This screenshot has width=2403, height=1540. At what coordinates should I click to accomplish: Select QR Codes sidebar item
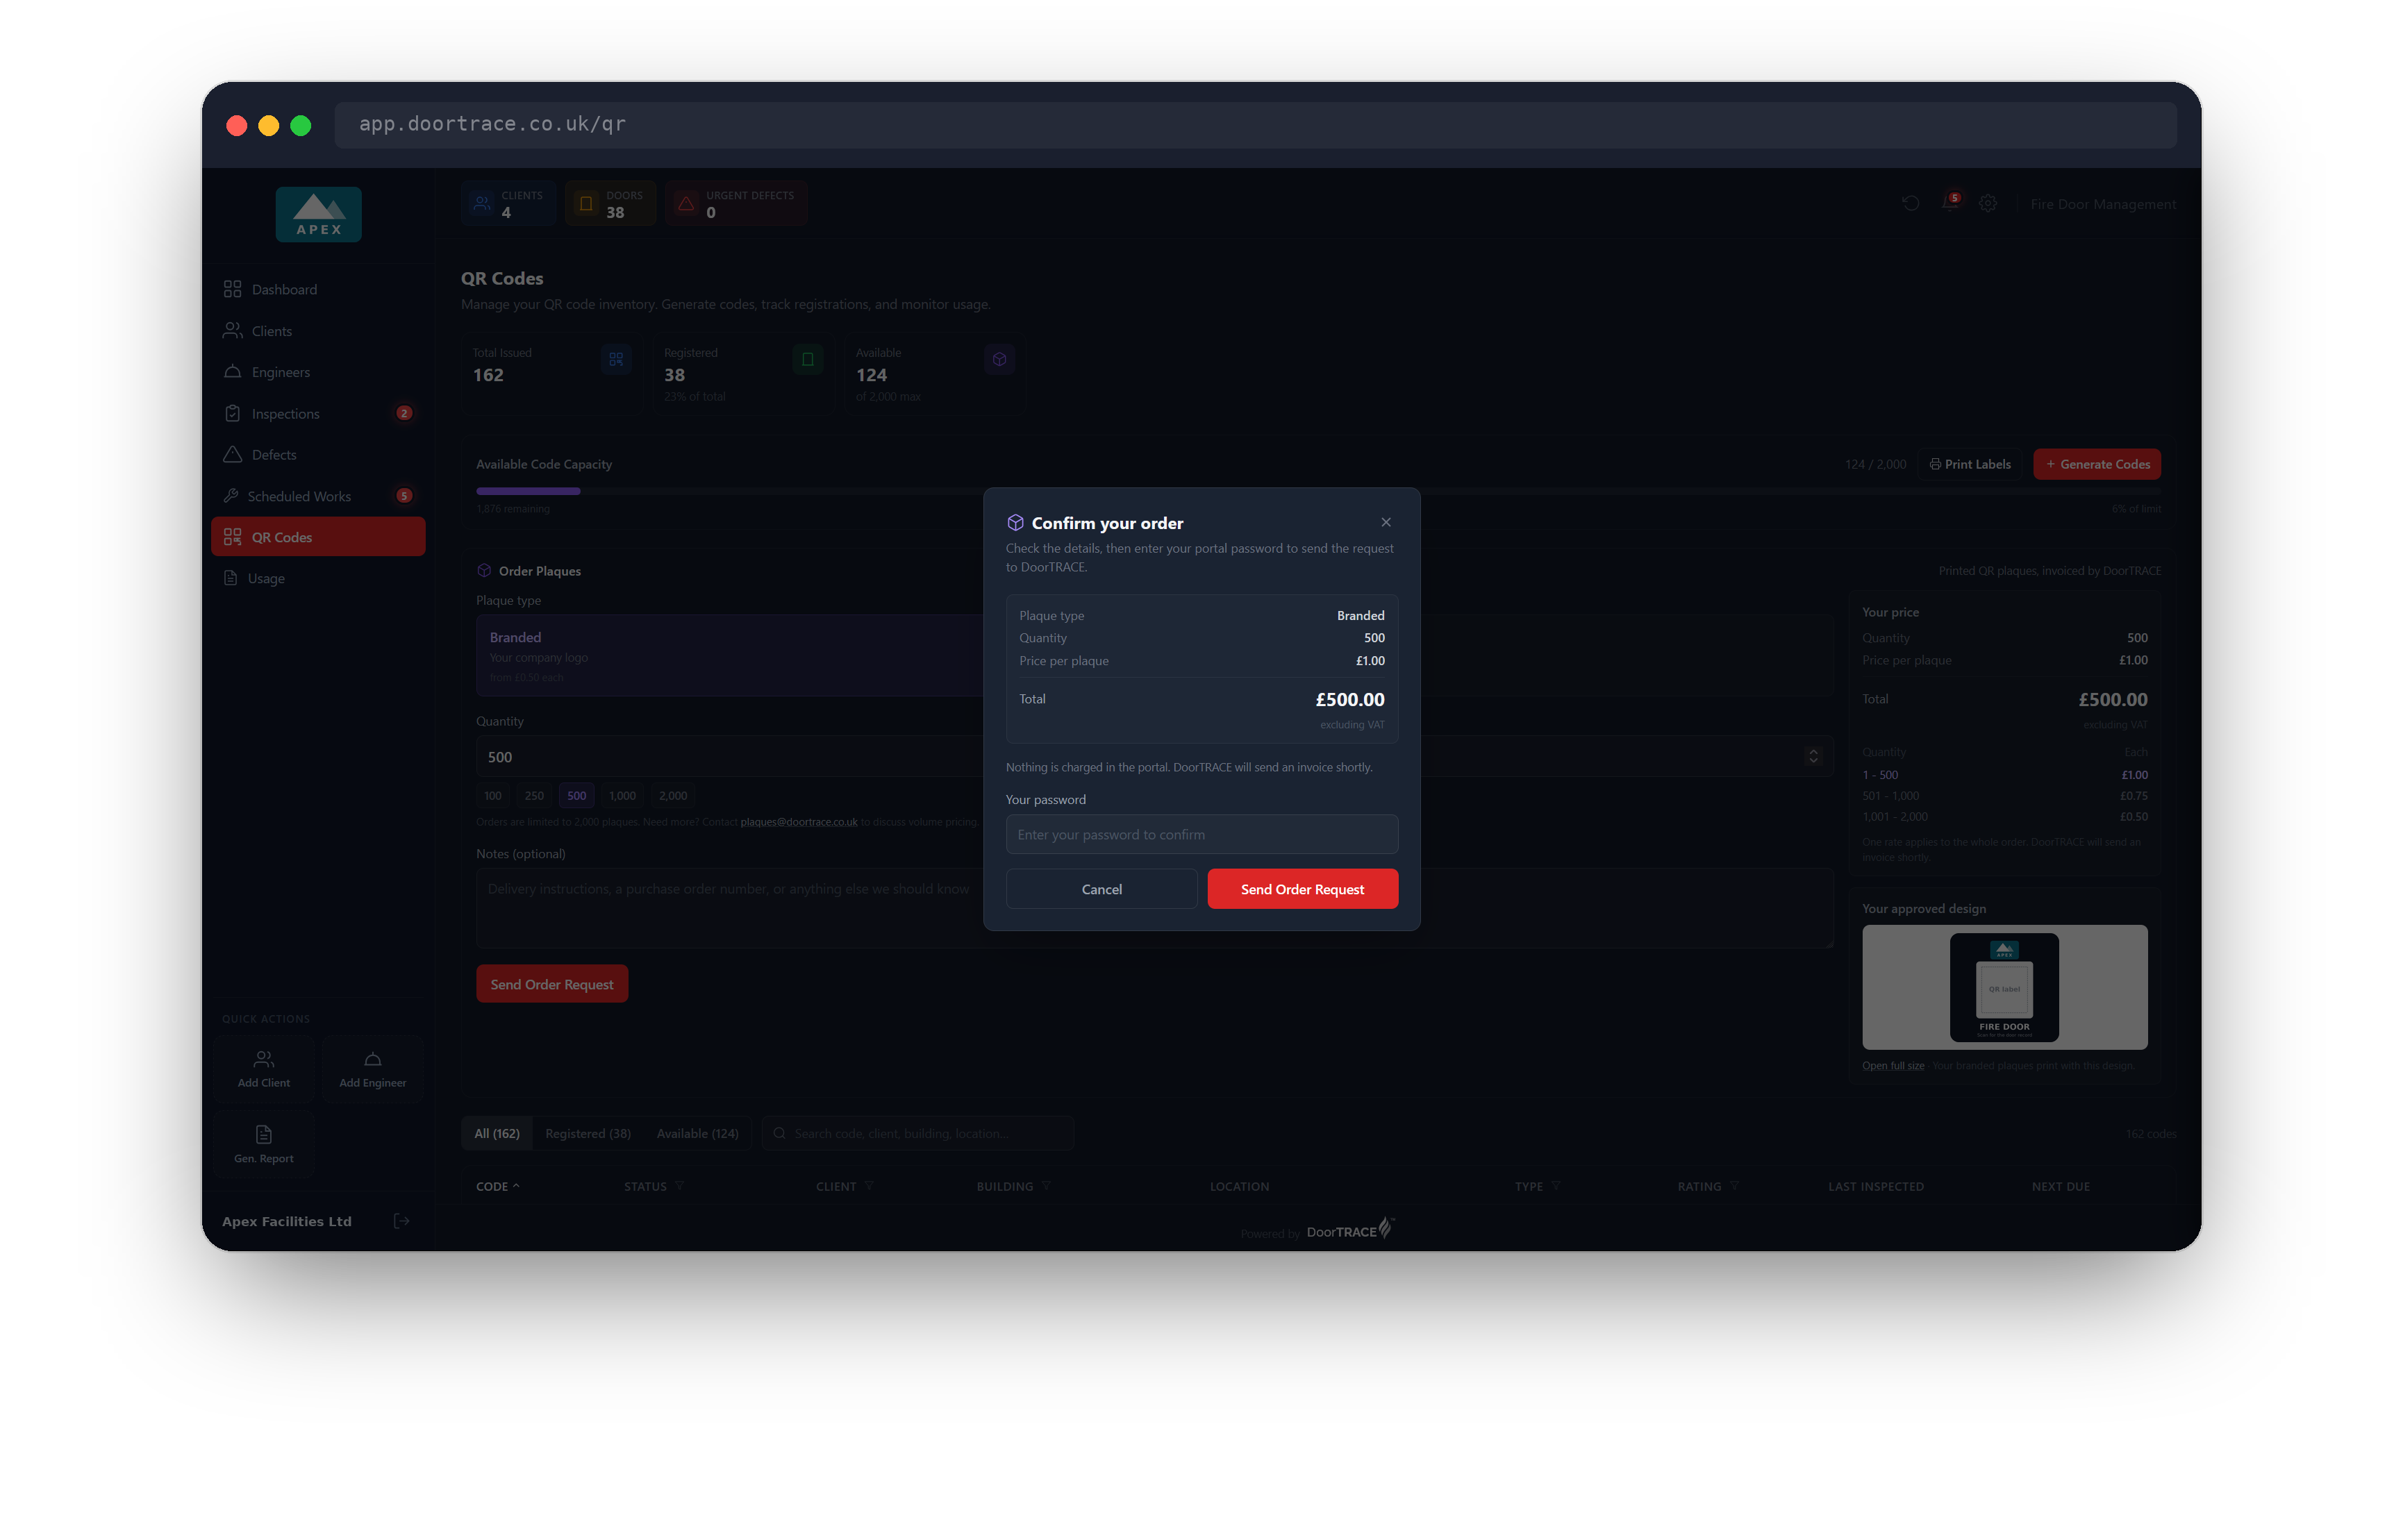(x=318, y=537)
